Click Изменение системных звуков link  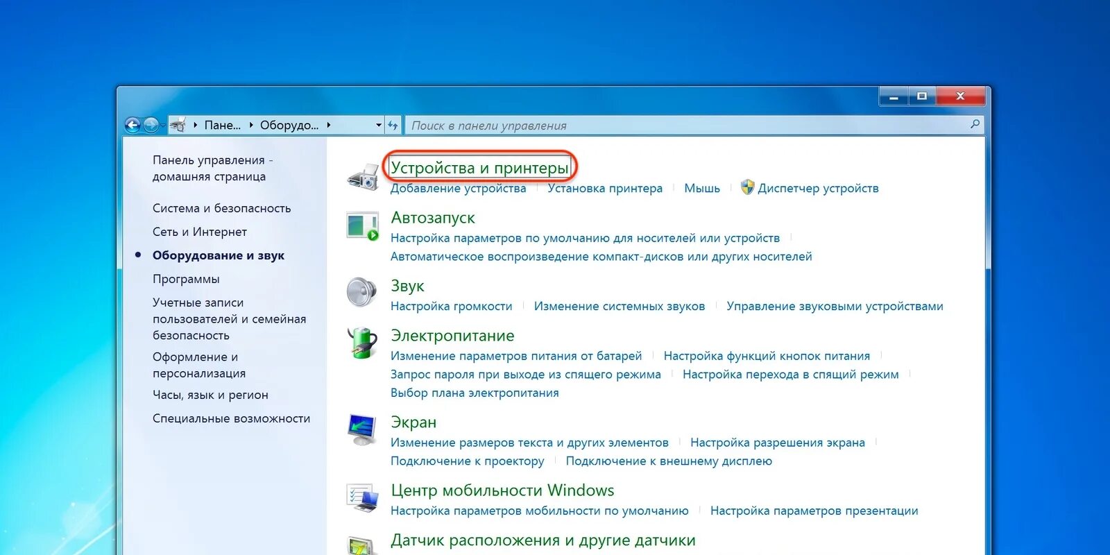coord(620,306)
